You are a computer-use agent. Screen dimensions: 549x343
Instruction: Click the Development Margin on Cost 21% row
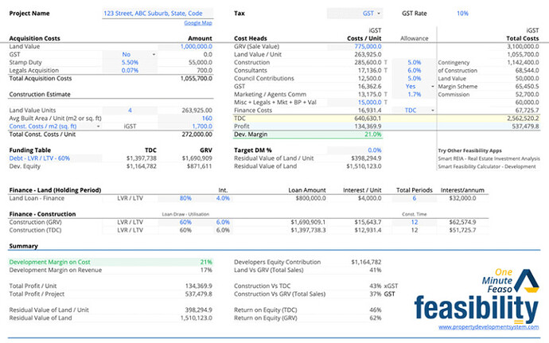click(111, 262)
